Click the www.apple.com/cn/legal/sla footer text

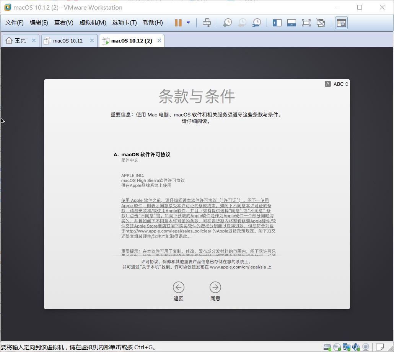click(238, 267)
